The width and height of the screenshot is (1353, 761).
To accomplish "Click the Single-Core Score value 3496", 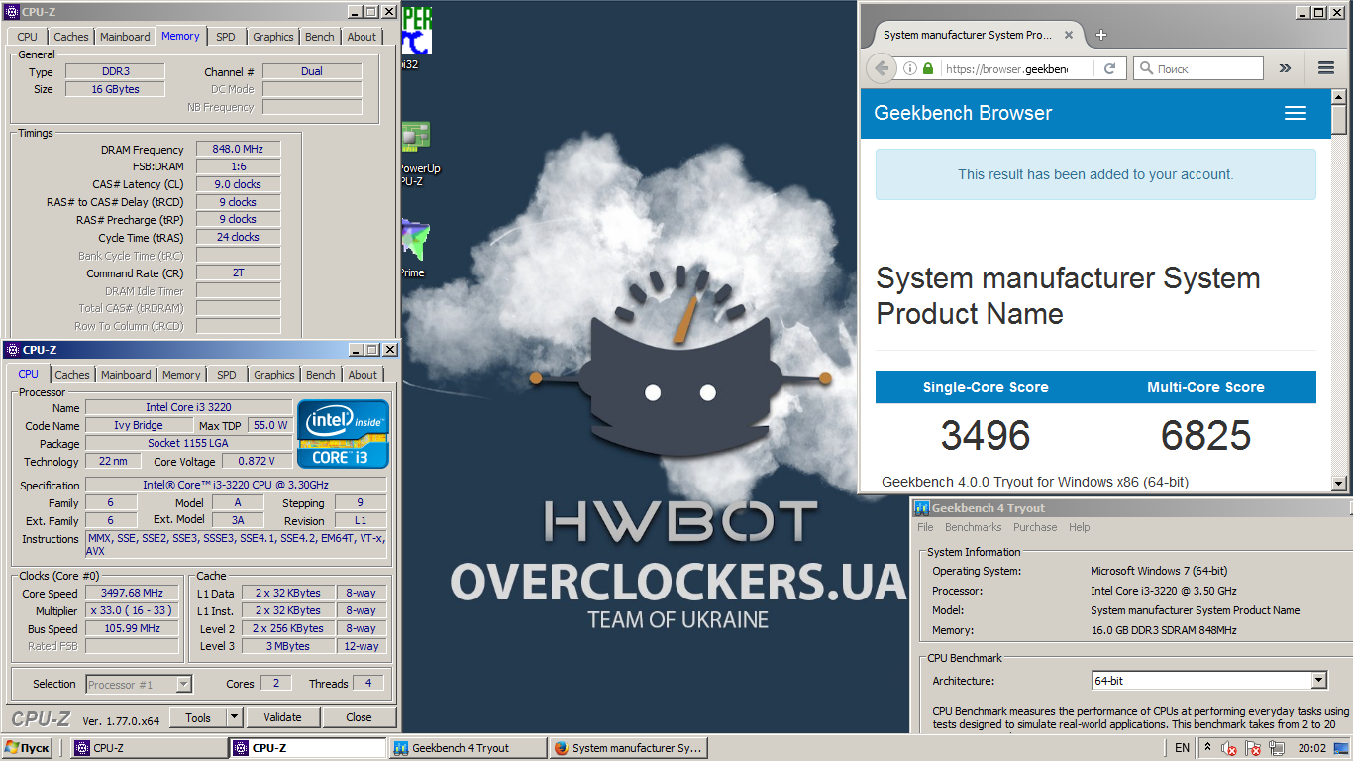I will tap(986, 436).
